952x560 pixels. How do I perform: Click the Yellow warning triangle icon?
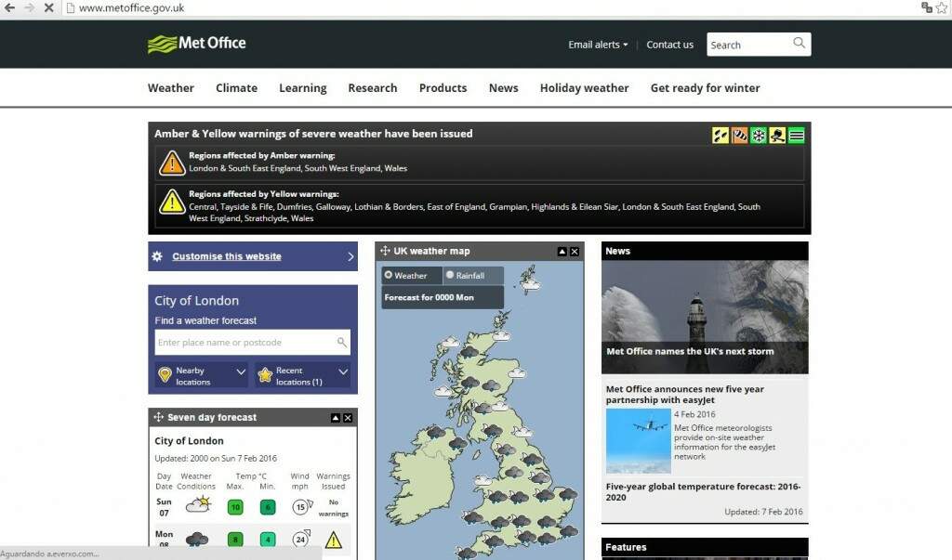[172, 202]
